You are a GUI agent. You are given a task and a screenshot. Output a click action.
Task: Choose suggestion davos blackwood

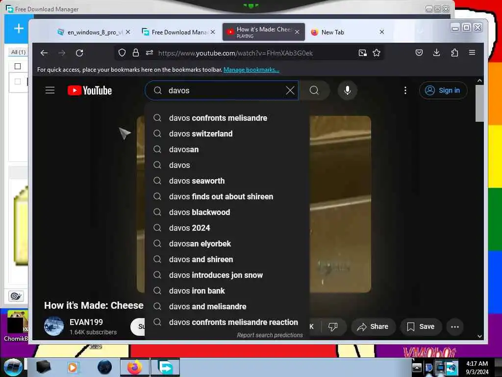(227, 212)
